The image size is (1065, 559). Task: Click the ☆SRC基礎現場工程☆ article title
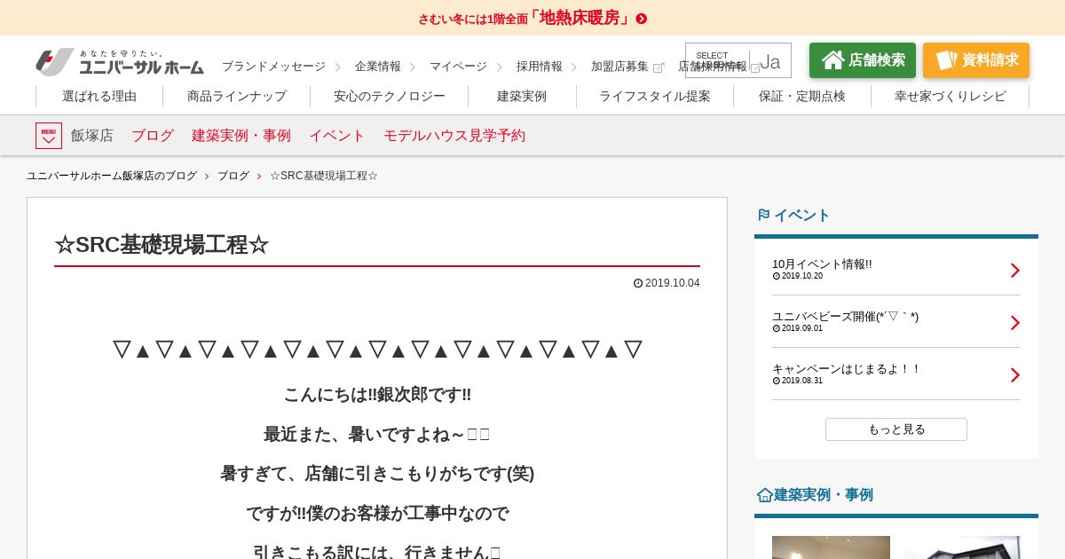click(162, 245)
